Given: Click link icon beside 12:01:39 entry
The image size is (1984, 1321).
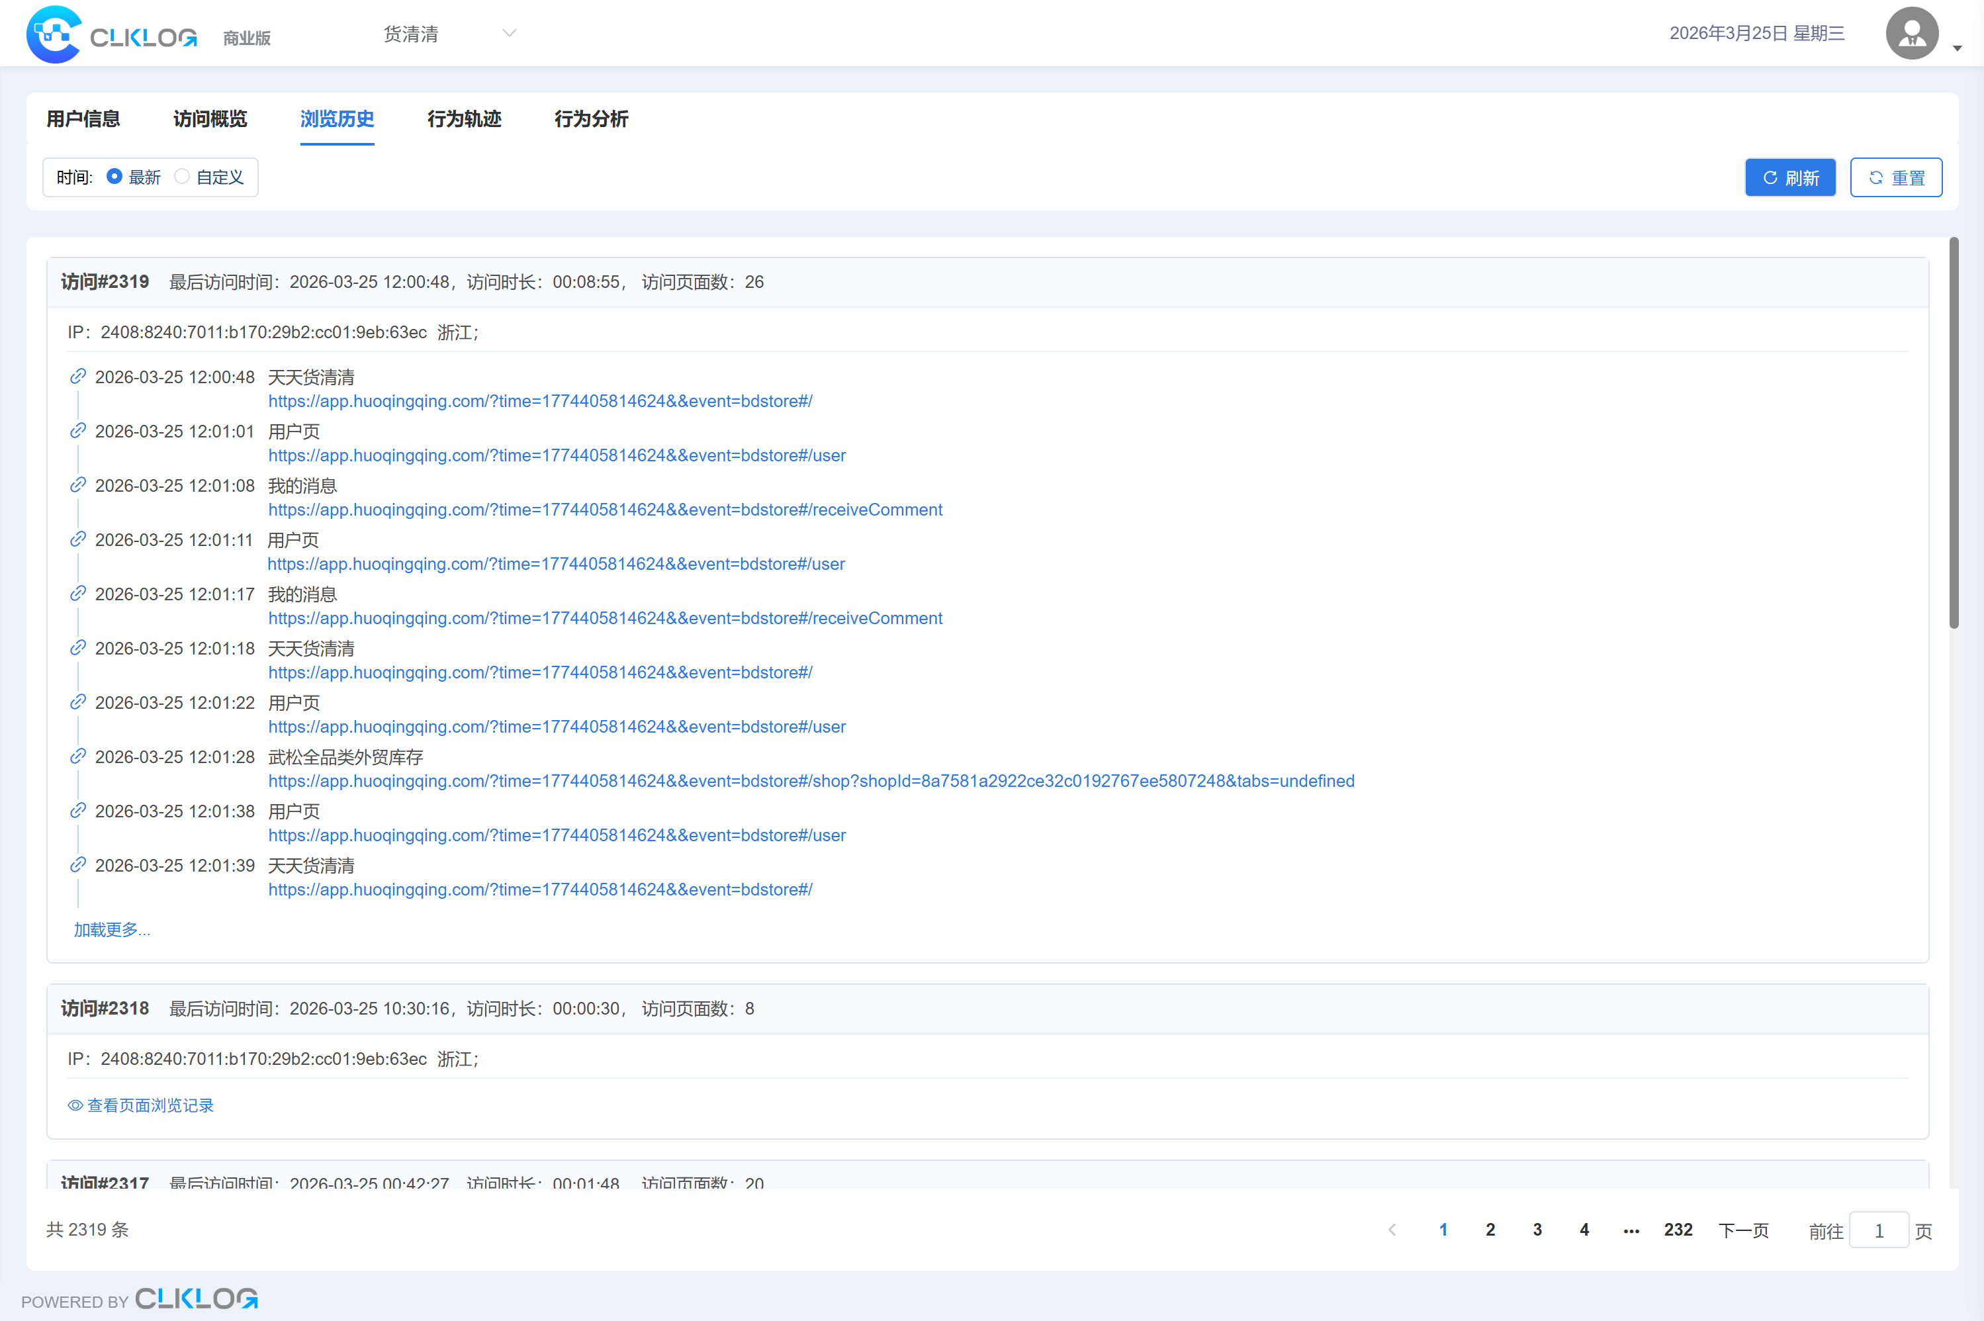Looking at the screenshot, I should click(77, 865).
